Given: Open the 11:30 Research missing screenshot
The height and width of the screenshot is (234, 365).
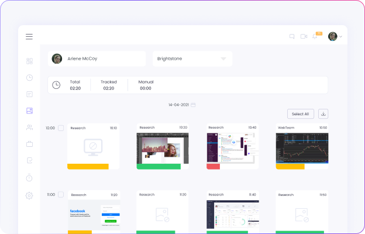Looking at the screenshot, I should click(163, 215).
